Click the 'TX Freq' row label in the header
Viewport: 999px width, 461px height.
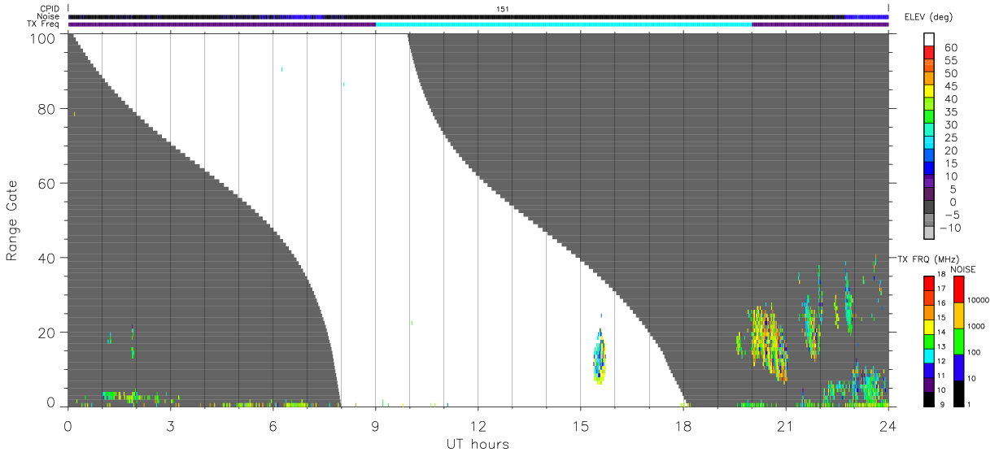coord(43,24)
